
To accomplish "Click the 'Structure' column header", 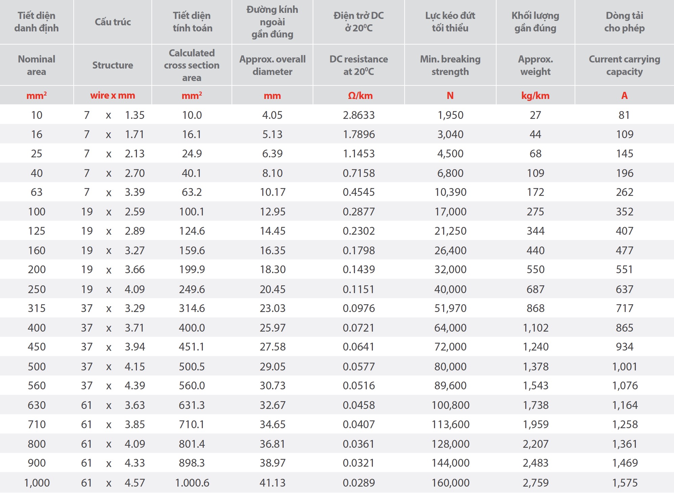I will tap(113, 65).
